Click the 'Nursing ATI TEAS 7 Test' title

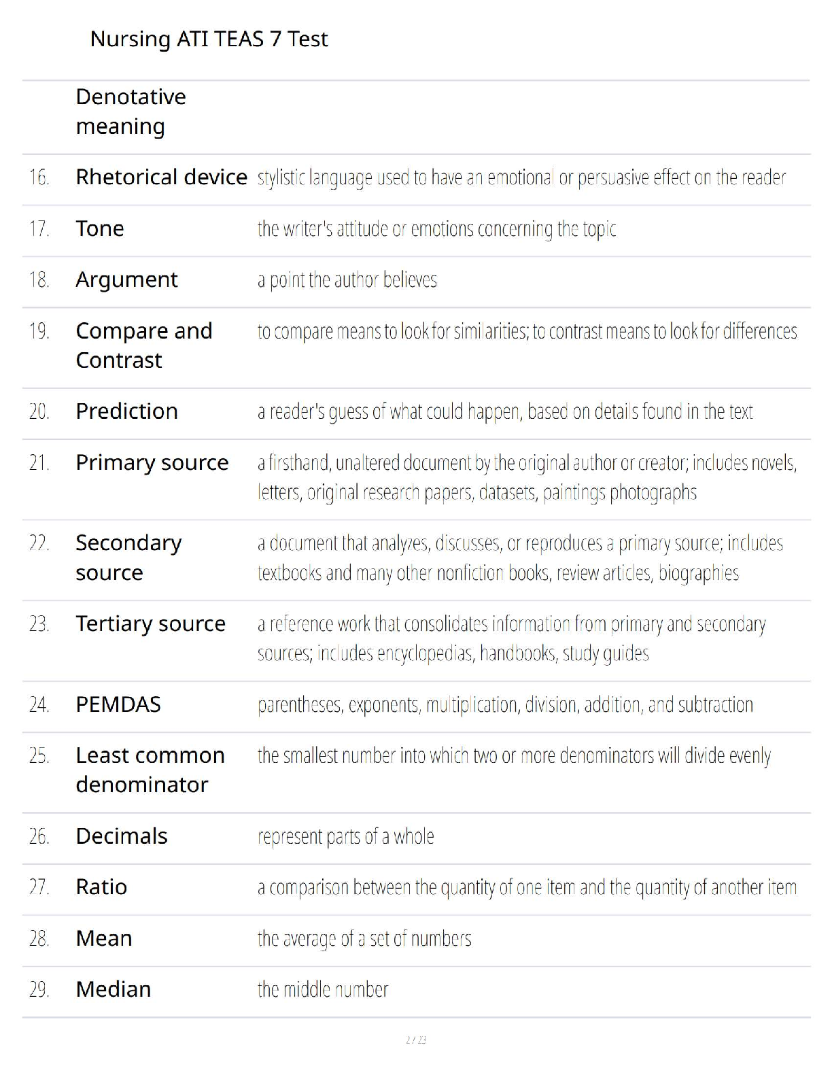209,39
